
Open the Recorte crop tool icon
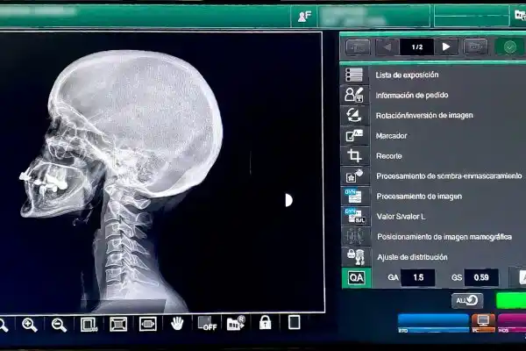click(x=354, y=155)
